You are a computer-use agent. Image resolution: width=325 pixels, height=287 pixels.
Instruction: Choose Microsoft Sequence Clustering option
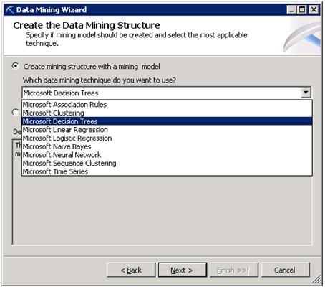167,163
